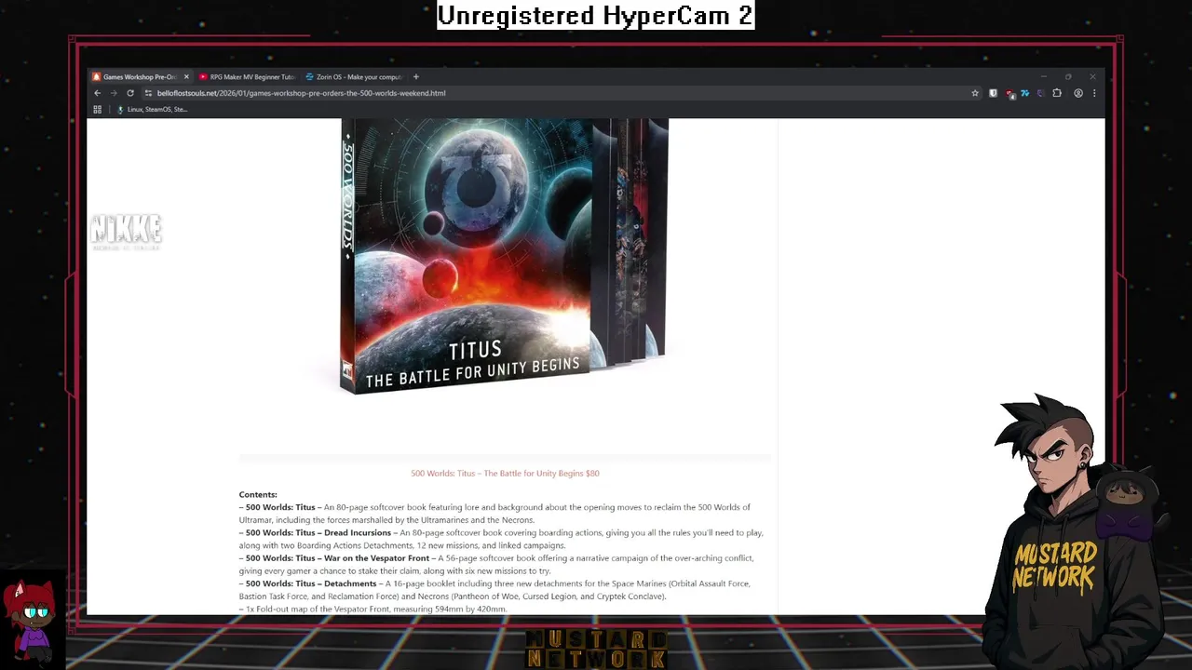Open the Extensions puzzle-piece menu
The width and height of the screenshot is (1192, 670).
(1057, 93)
